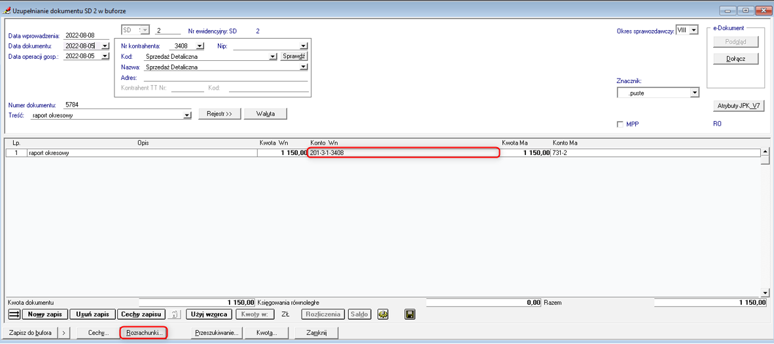Select the Opis cell raport okresowy

click(x=142, y=153)
